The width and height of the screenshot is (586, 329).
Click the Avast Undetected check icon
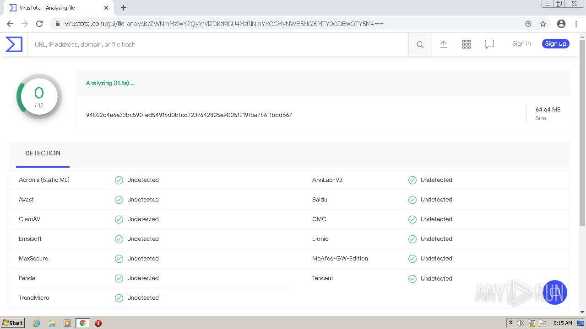click(x=119, y=200)
